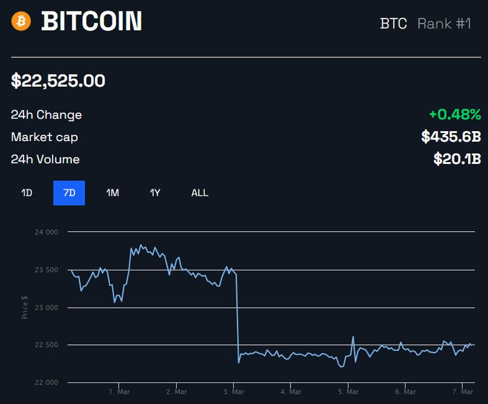
Task: Click the $22,525.00 price display
Action: coord(57,81)
